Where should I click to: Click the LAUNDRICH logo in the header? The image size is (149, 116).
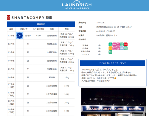(77, 5)
